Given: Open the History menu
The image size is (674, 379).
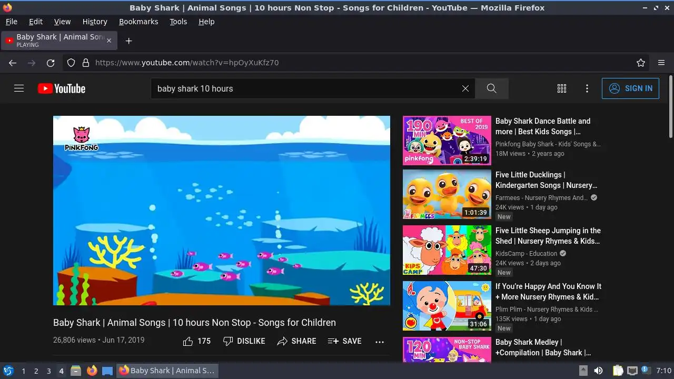Looking at the screenshot, I should pos(95,22).
